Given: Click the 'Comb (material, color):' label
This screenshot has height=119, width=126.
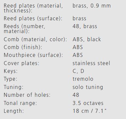Looking at the screenshot, I should coord(35,39).
